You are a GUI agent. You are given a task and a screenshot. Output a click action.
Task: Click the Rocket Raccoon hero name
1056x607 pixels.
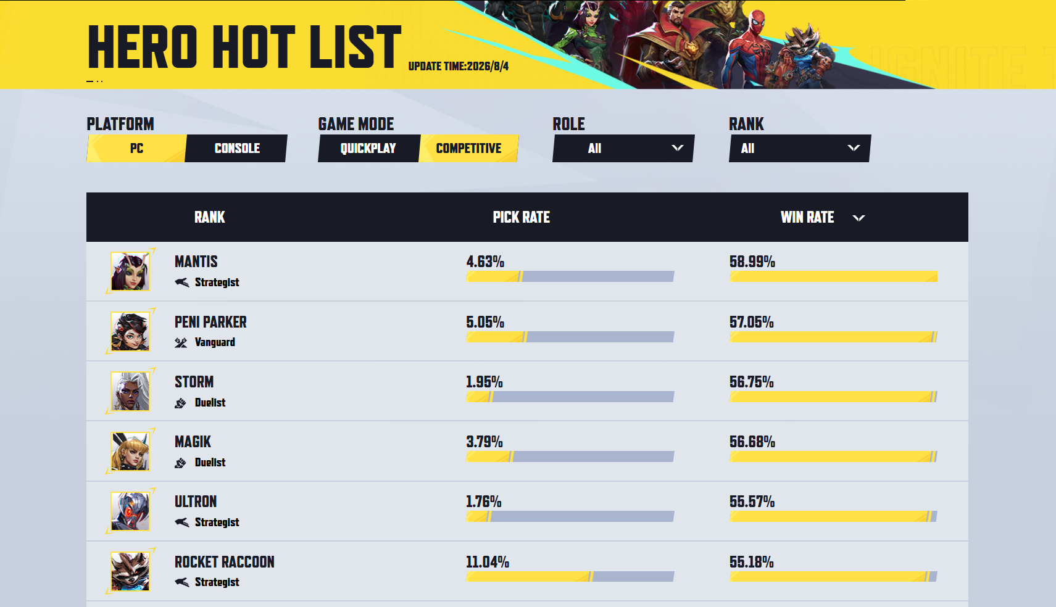point(225,562)
